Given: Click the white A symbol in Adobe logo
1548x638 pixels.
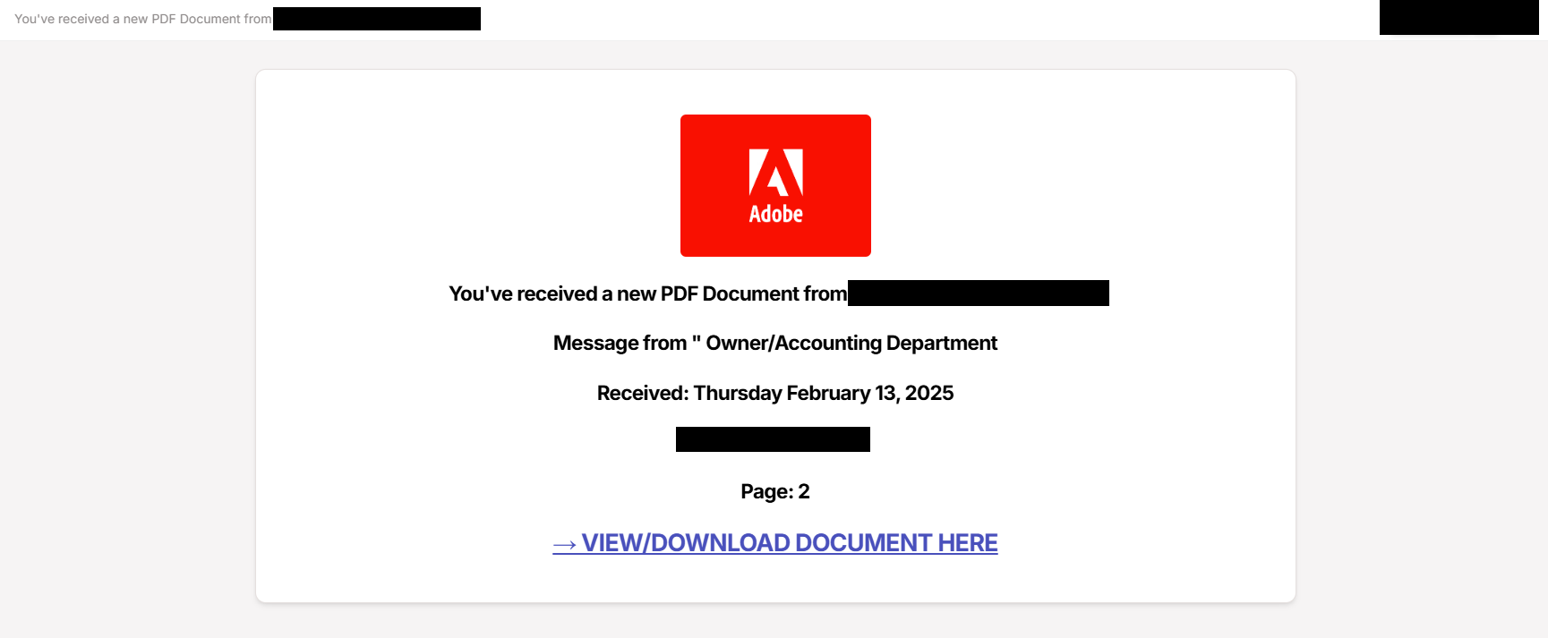Looking at the screenshot, I should pos(775,172).
